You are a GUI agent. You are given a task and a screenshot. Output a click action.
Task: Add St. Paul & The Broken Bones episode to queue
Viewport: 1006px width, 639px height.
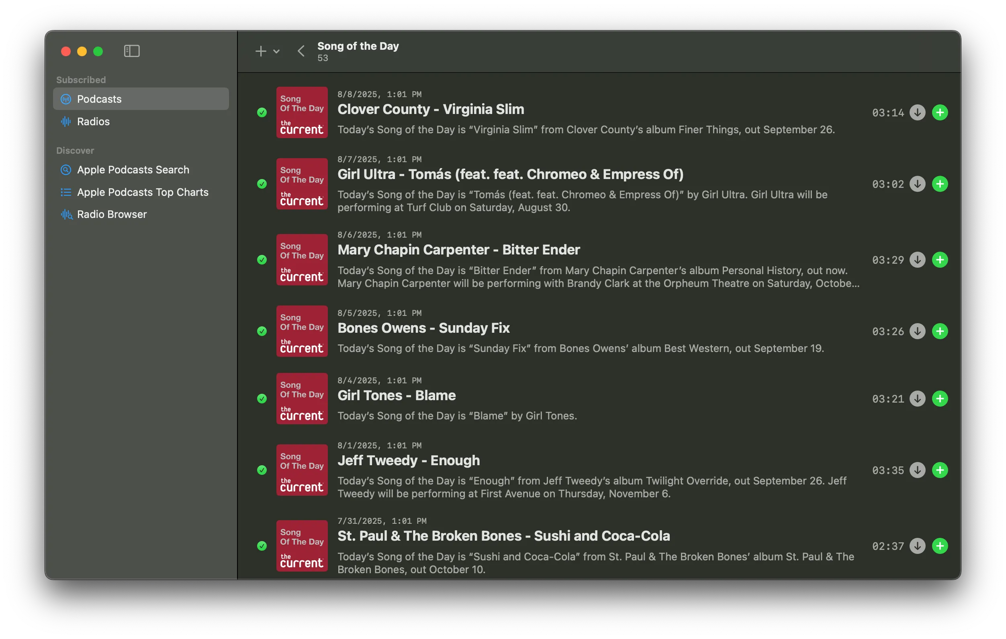[941, 545]
